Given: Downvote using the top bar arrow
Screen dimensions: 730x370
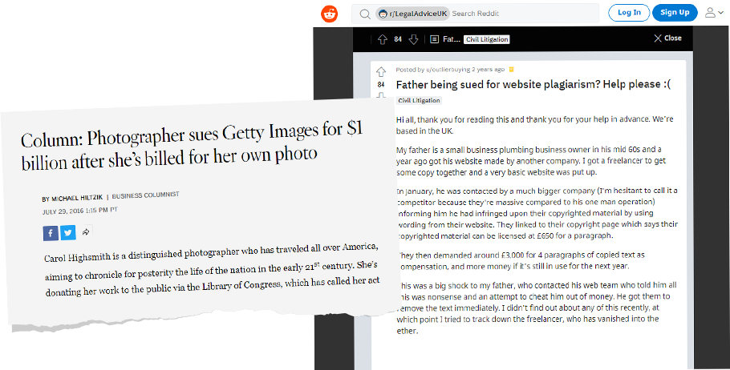Looking at the screenshot, I should pos(413,39).
